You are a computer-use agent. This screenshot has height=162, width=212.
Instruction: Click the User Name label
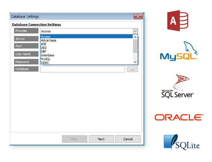(x=26, y=54)
